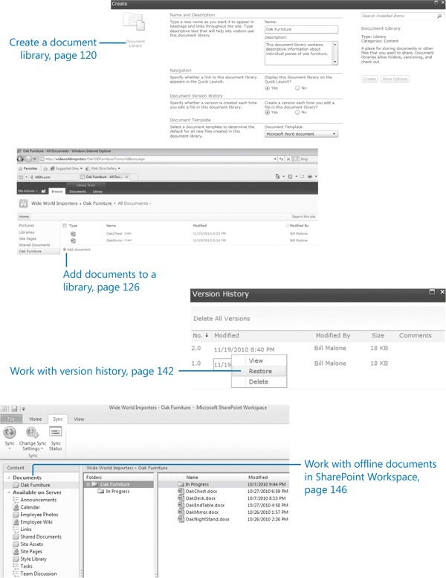Open the View tab in SharePoint Workspace
The image size is (446, 578).
pyautogui.click(x=79, y=419)
